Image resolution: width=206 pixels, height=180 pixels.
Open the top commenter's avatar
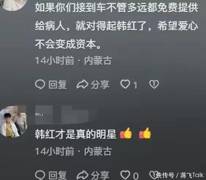tap(14, 5)
